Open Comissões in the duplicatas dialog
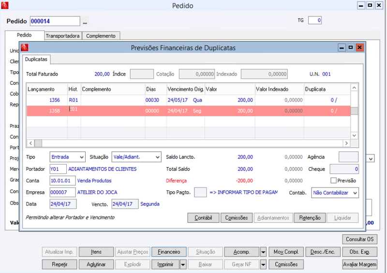The height and width of the screenshot is (273, 387). tap(237, 218)
